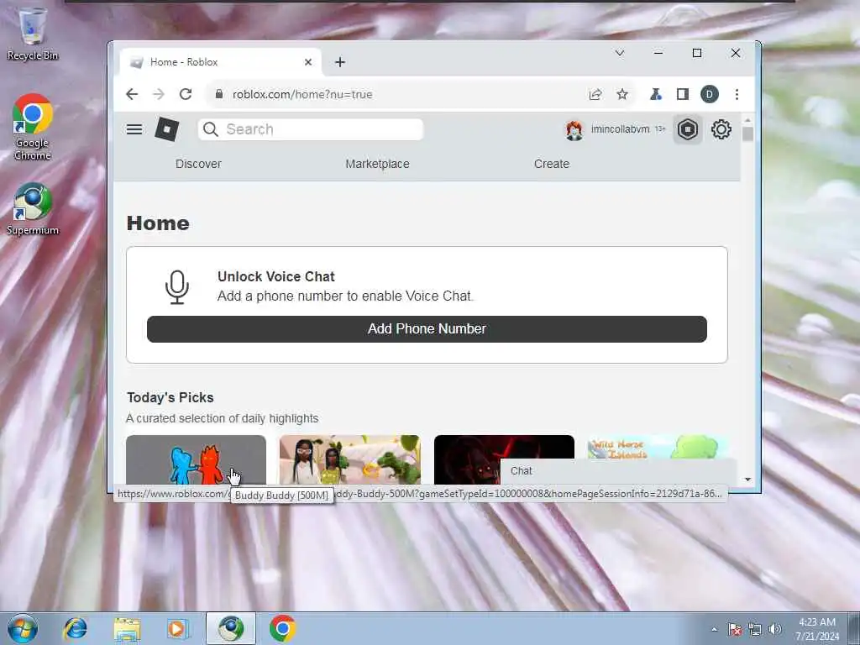Click the scrollbar up arrow
Viewport: 860px width, 645px height.
(x=747, y=119)
